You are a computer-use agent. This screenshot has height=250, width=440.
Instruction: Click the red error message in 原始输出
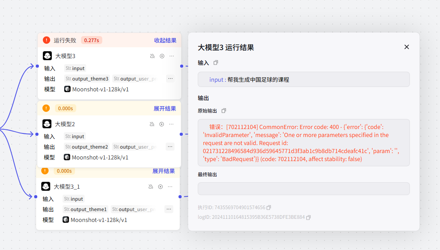pyautogui.click(x=301, y=143)
